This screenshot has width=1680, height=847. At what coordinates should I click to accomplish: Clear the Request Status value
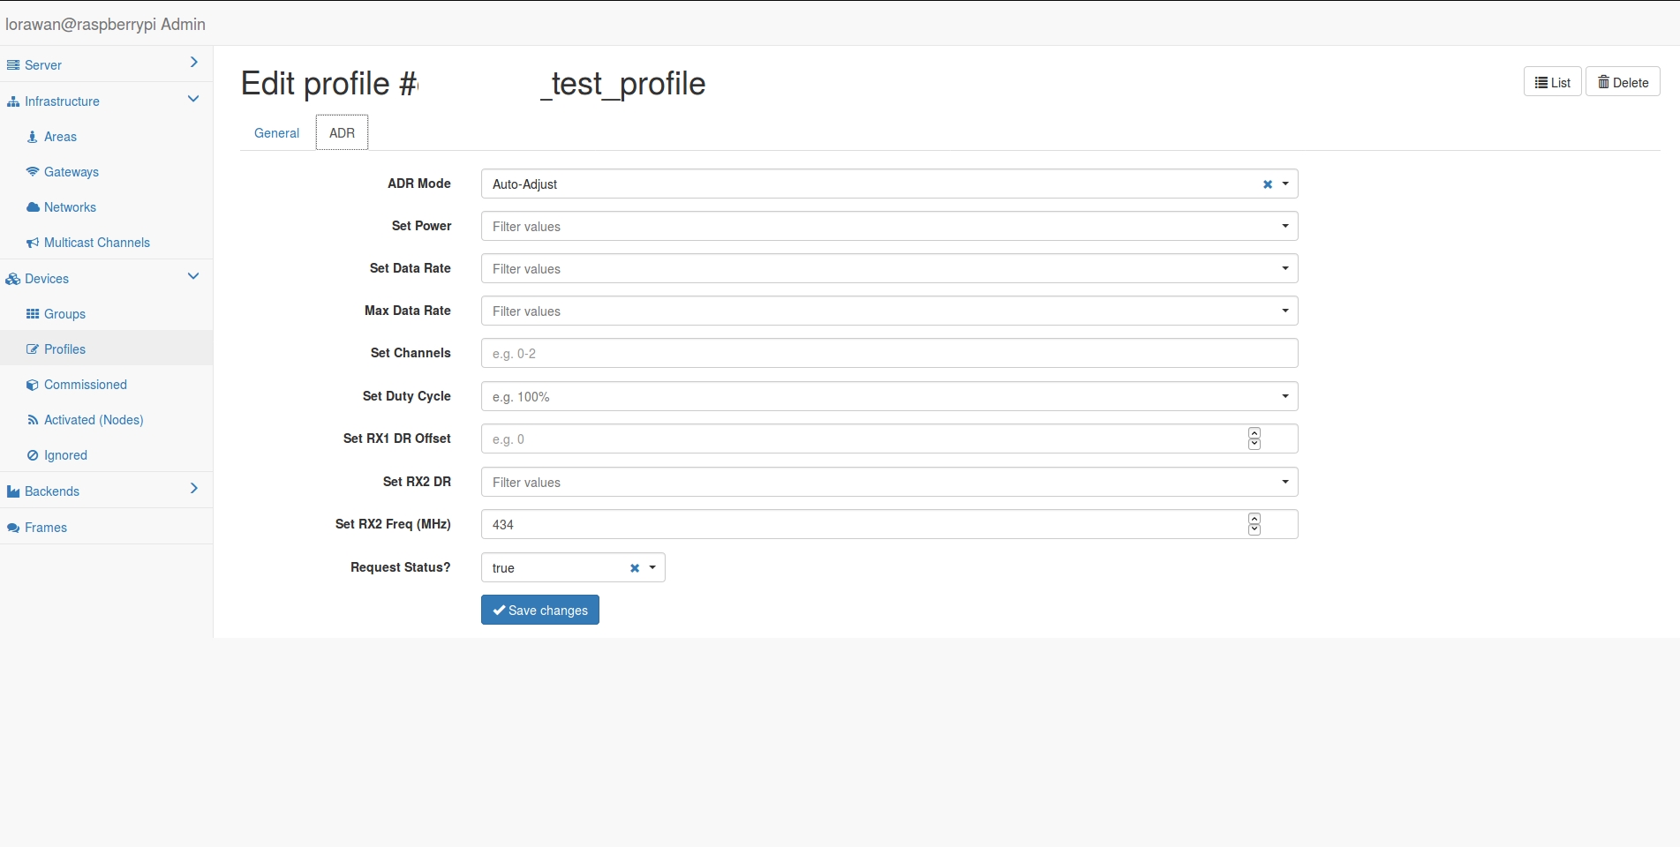point(635,568)
